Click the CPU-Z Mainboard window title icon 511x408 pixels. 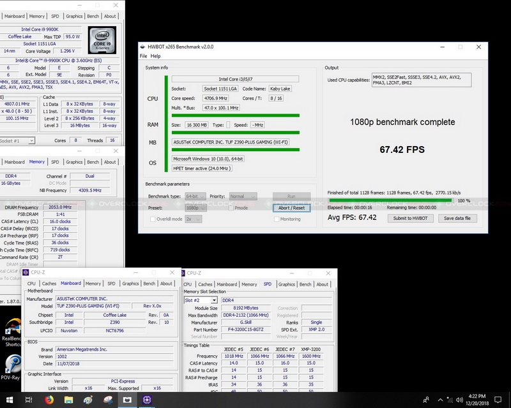[26, 272]
